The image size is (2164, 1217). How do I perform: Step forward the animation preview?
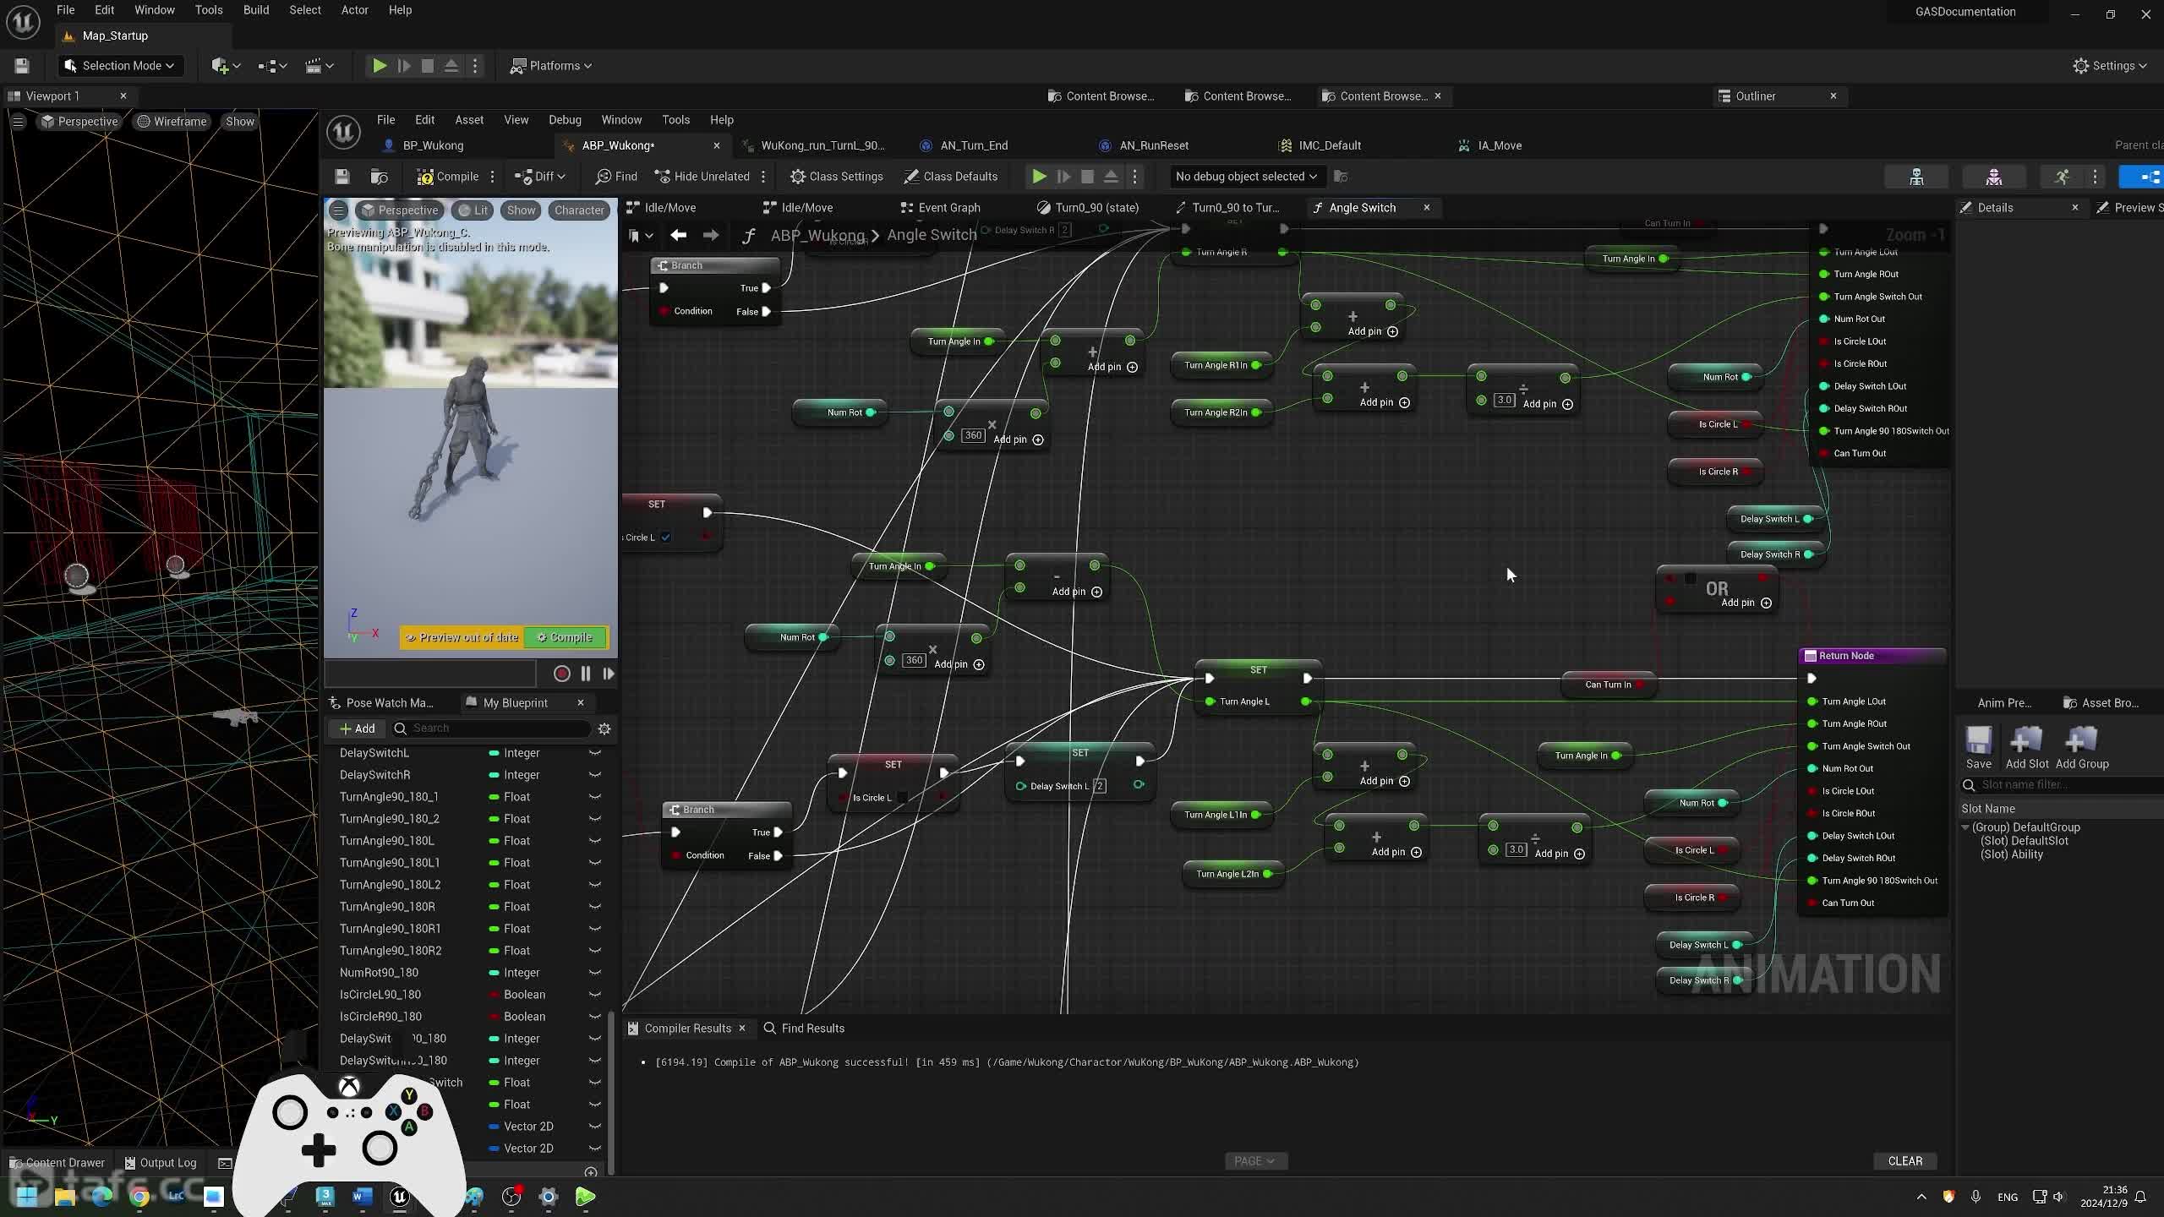(608, 674)
